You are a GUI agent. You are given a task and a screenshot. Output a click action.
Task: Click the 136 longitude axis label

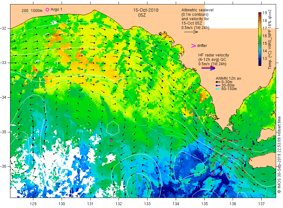(233, 204)
